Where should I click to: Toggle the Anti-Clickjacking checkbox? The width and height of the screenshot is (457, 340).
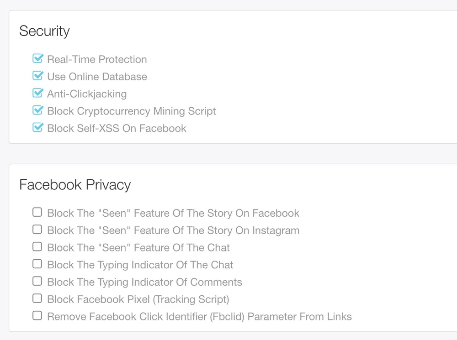point(37,94)
